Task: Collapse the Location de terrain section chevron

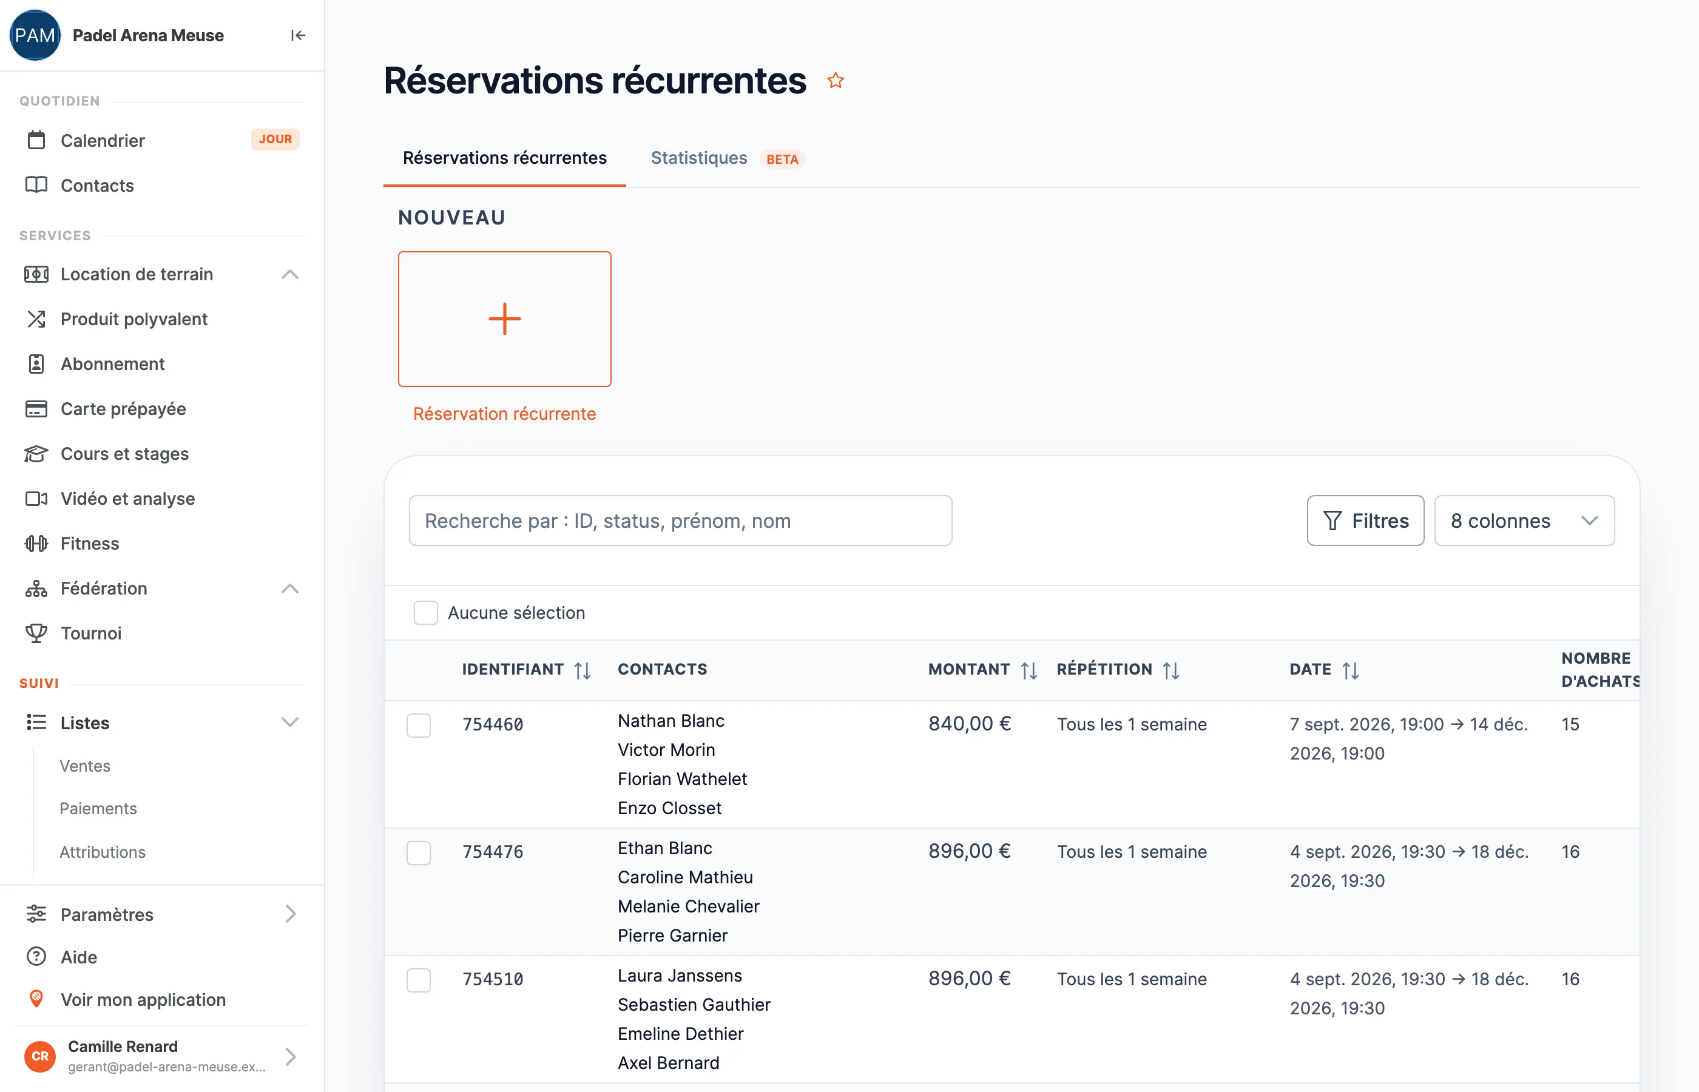Action: click(x=290, y=274)
